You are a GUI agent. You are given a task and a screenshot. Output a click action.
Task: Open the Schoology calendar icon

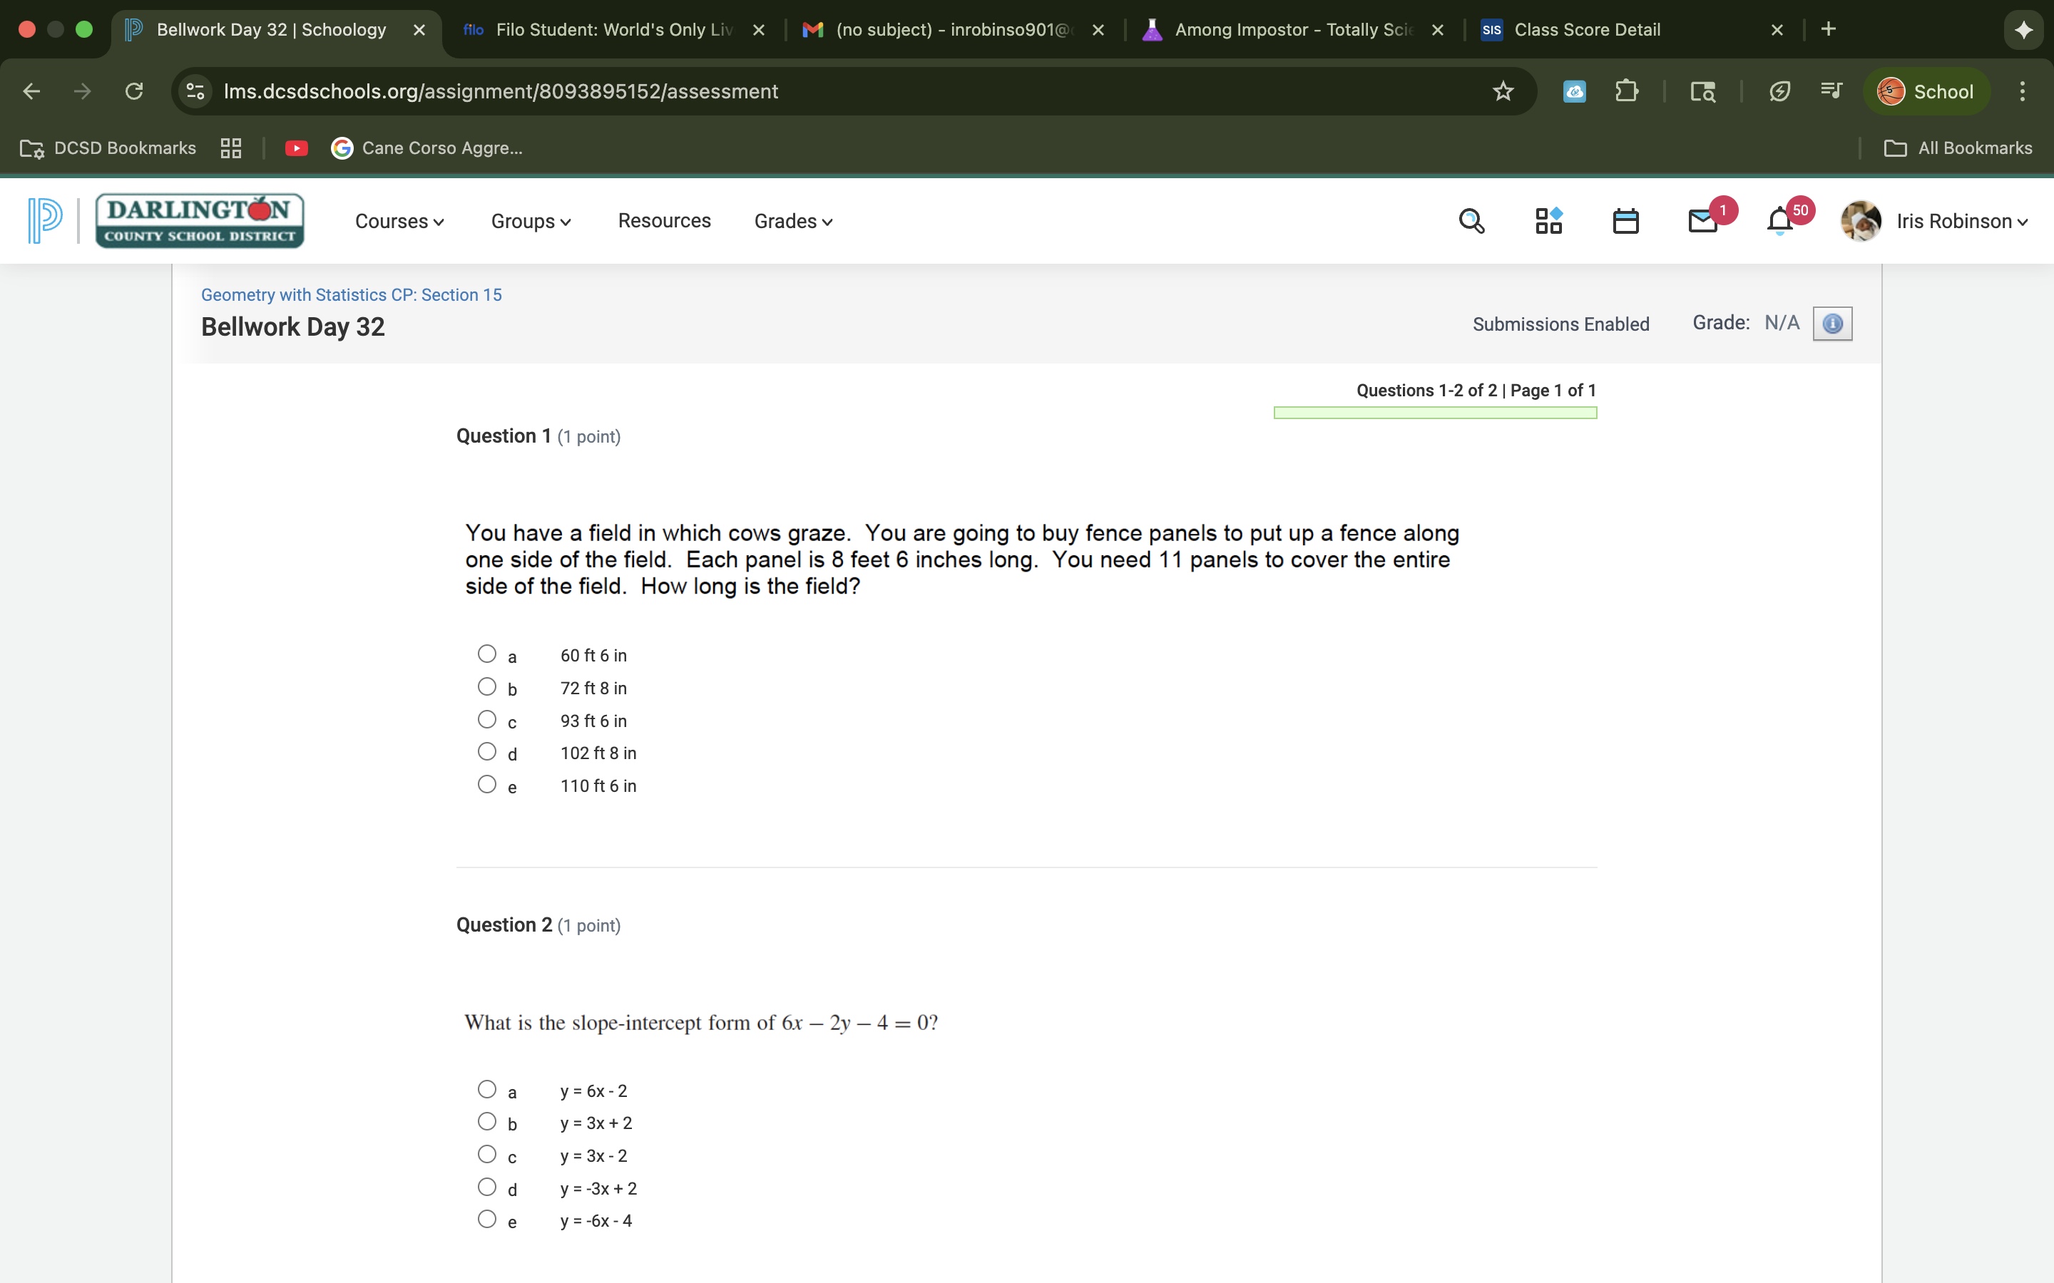pos(1624,221)
